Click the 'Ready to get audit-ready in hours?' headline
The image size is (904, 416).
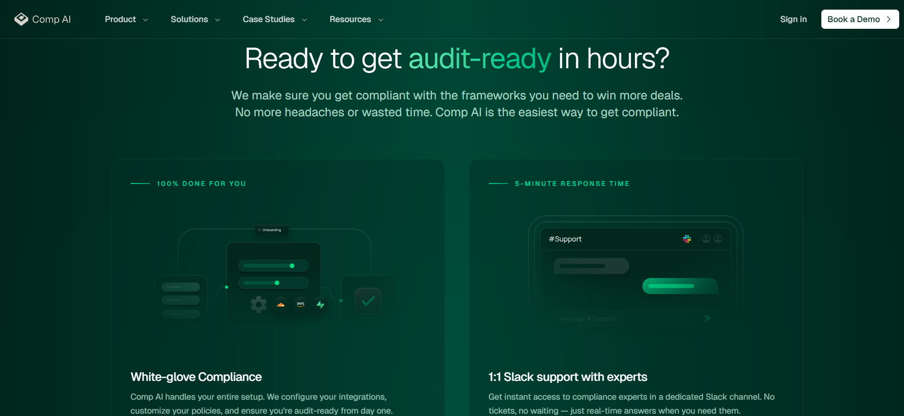pos(457,59)
